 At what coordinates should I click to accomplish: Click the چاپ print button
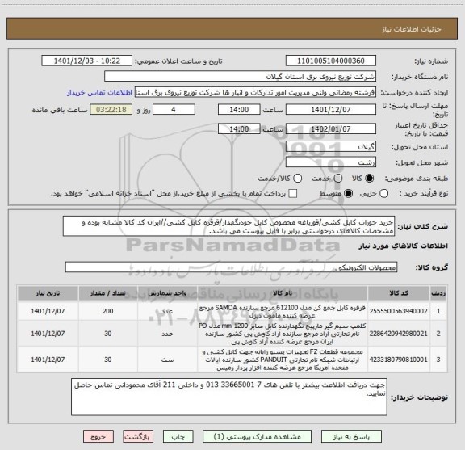[x=178, y=437]
